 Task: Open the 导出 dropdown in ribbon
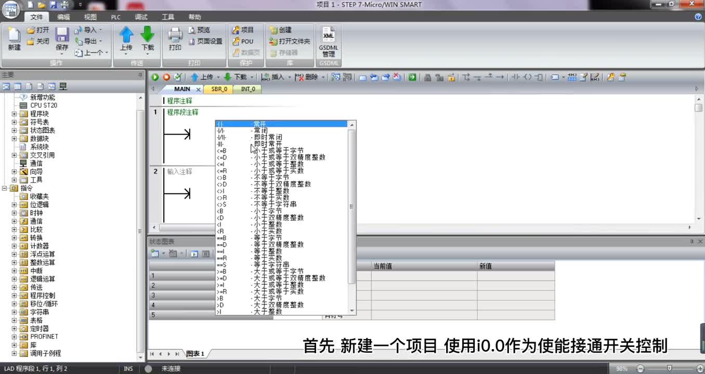(x=101, y=42)
